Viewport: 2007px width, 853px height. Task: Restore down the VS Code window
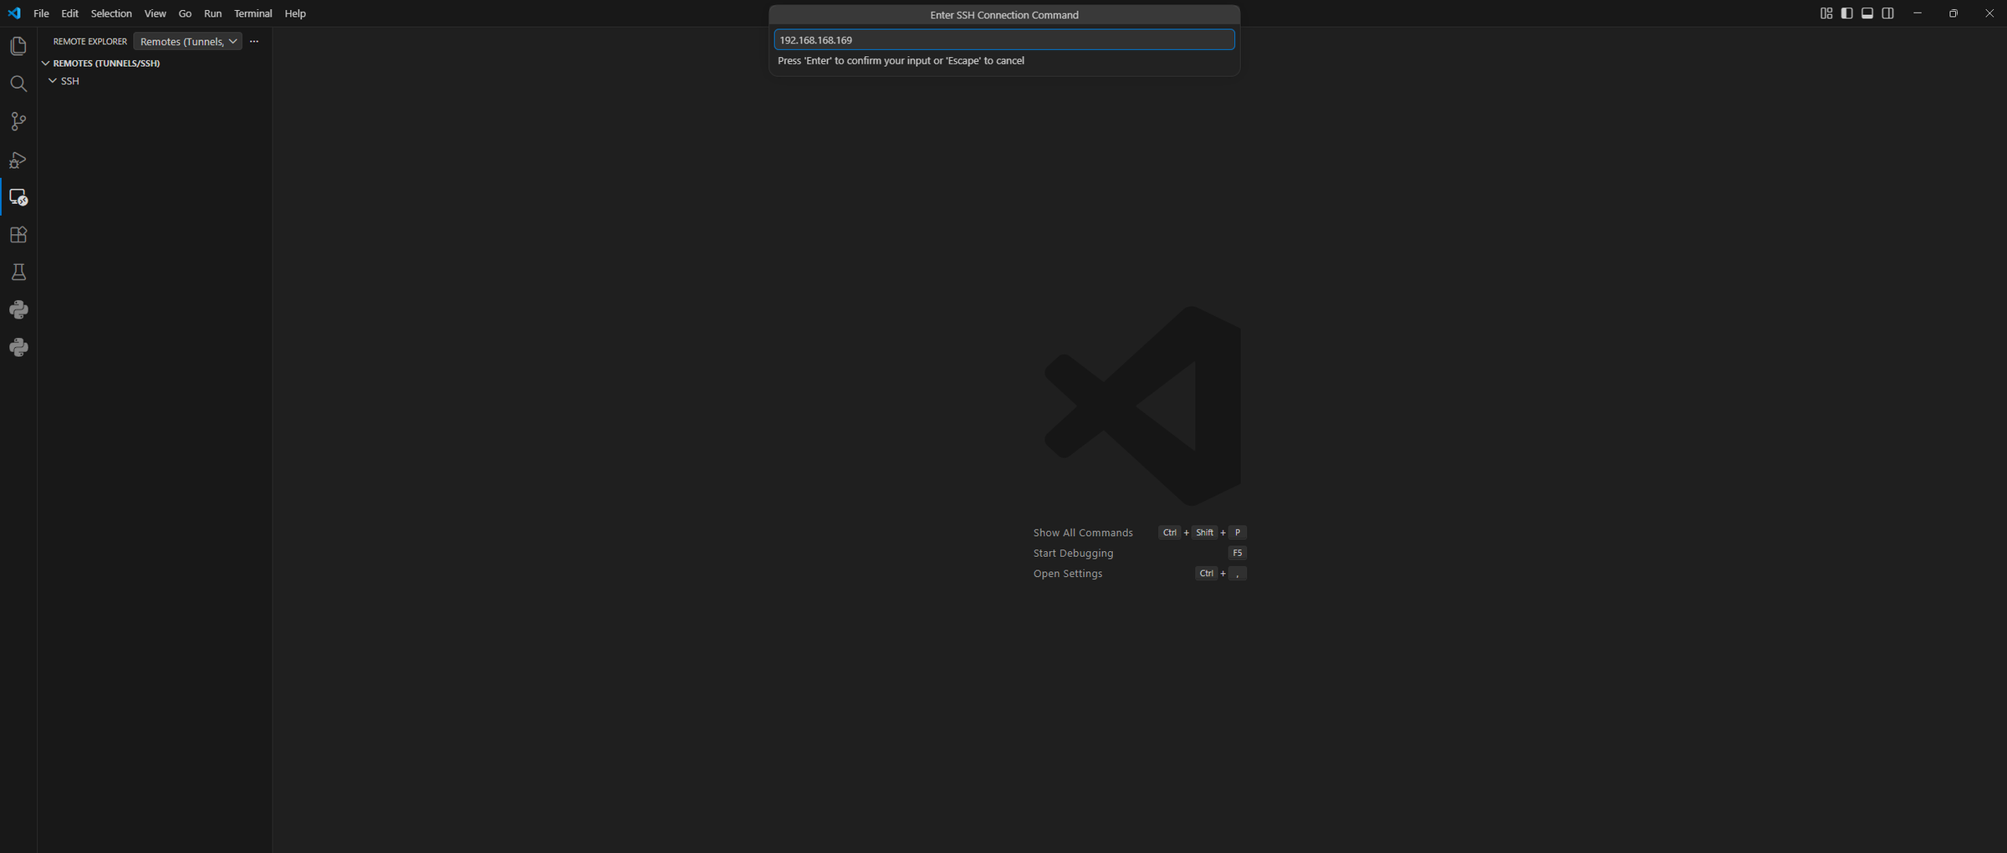pos(1953,13)
